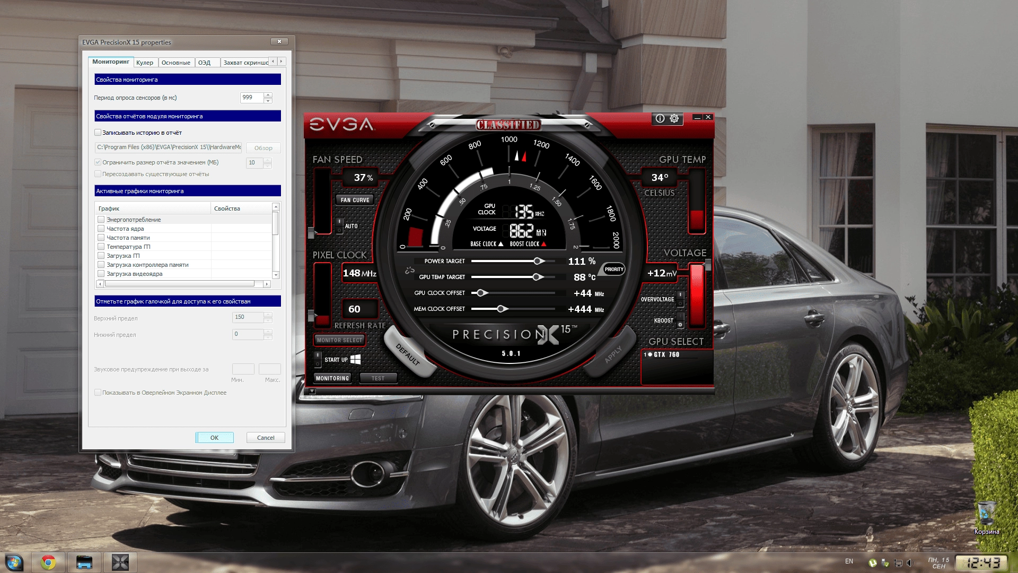
Task: Toggle the OVERVOLTAGE switch
Action: [680, 299]
